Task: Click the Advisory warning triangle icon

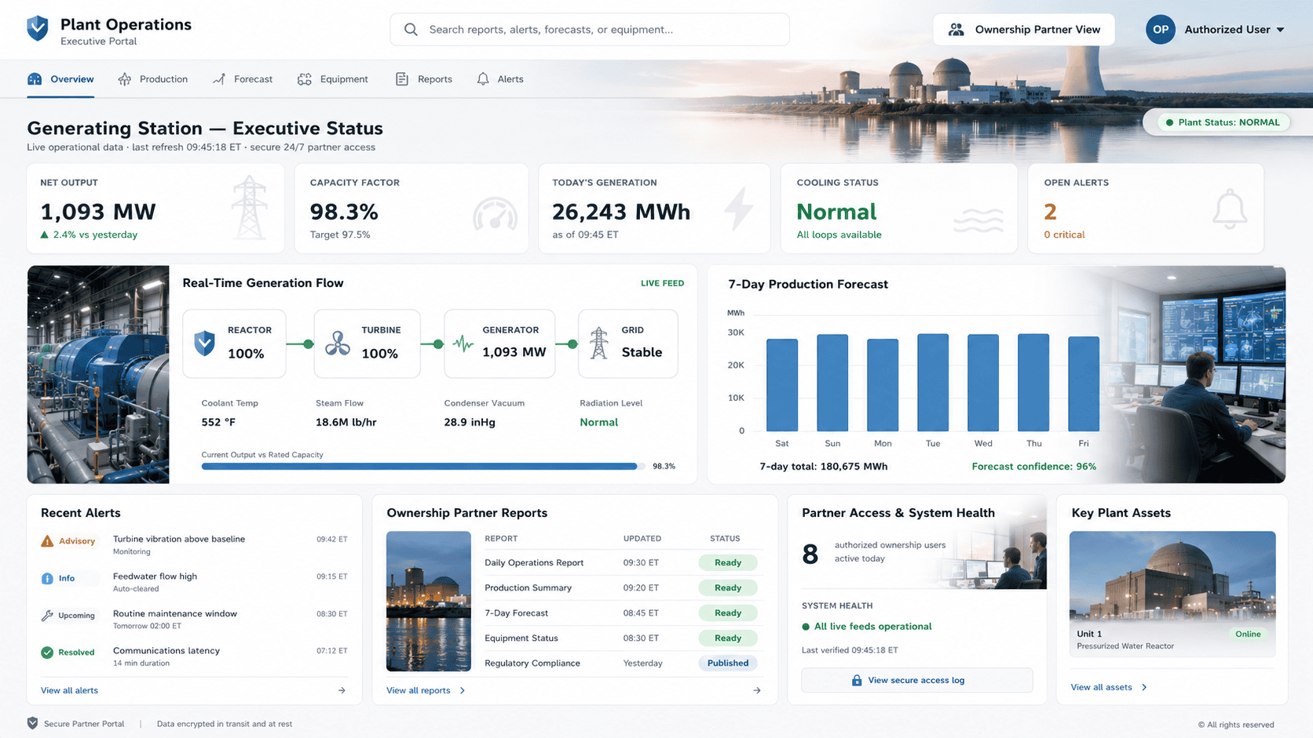Action: click(x=47, y=541)
